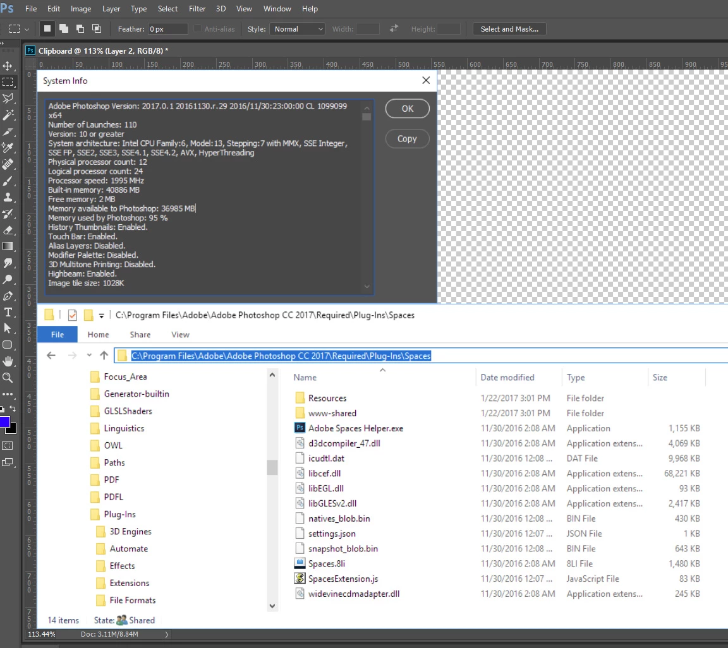Click the Name column sort chevron
This screenshot has width=728, height=648.
[x=382, y=370]
